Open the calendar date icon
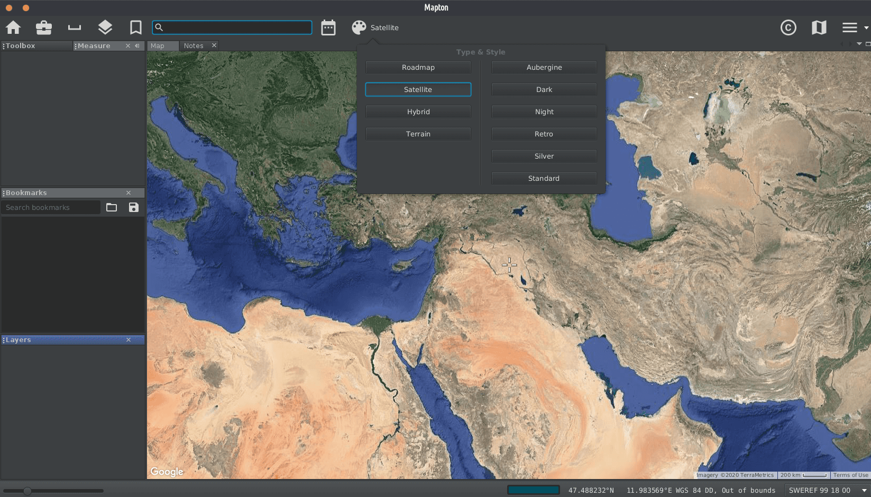Screen dimensions: 871x497 pyautogui.click(x=328, y=27)
